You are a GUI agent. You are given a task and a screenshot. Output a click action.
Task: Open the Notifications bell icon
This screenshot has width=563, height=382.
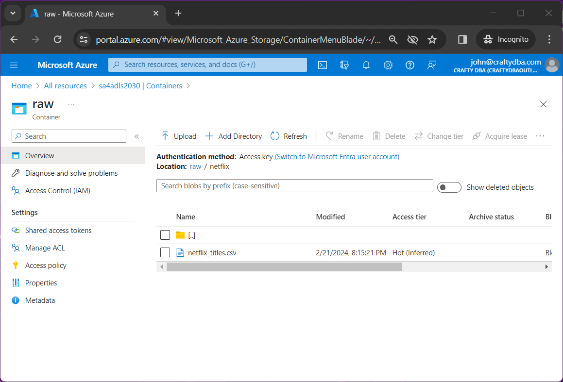pyautogui.click(x=366, y=65)
